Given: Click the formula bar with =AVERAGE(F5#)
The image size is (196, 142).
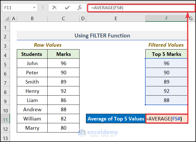Looking at the screenshot, I should [x=141, y=8].
